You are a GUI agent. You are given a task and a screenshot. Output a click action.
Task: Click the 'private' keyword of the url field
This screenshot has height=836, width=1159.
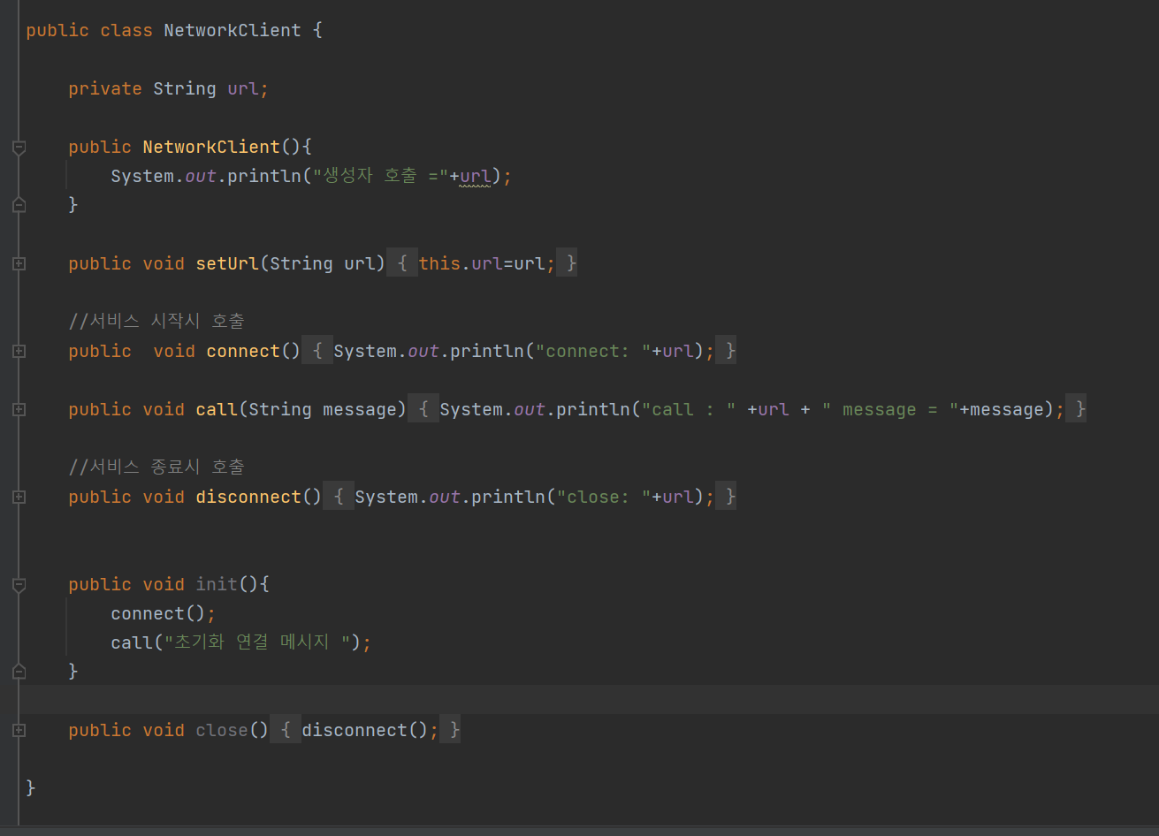point(105,88)
